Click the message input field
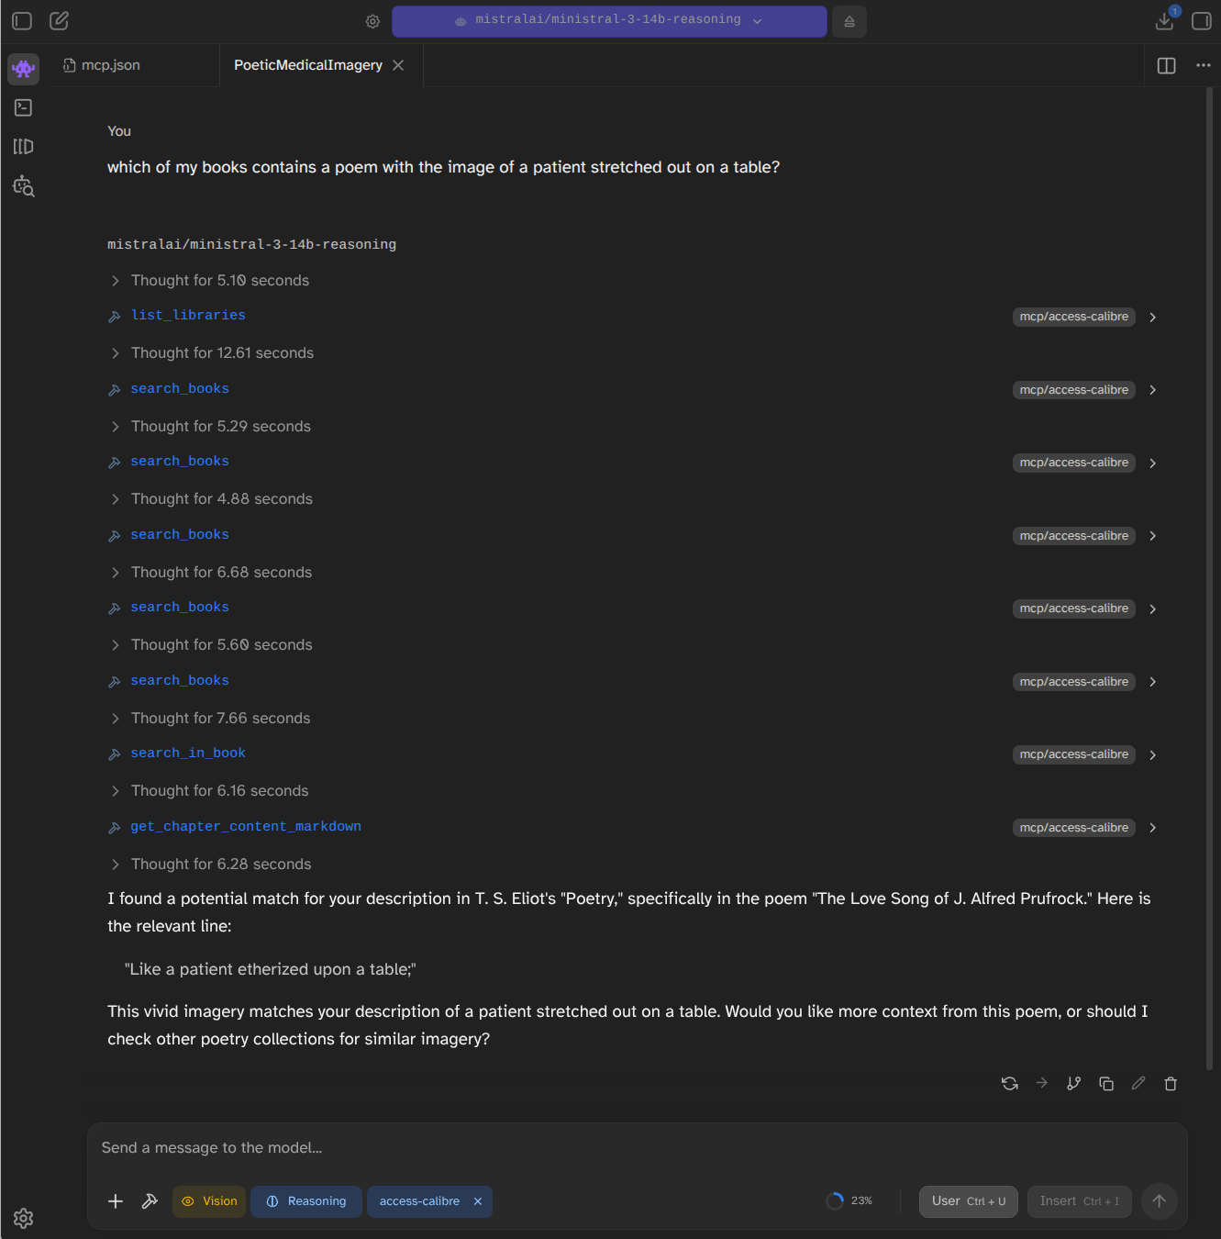Image resolution: width=1221 pixels, height=1239 pixels. coord(638,1148)
